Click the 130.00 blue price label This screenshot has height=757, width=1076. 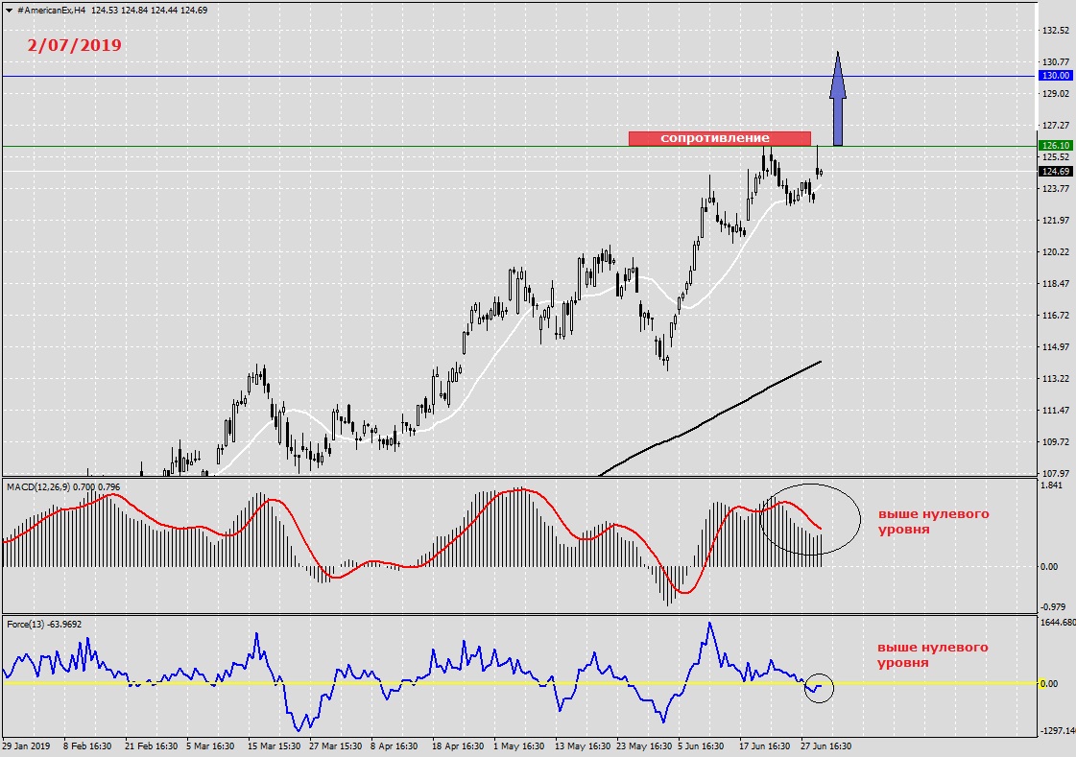point(1056,76)
